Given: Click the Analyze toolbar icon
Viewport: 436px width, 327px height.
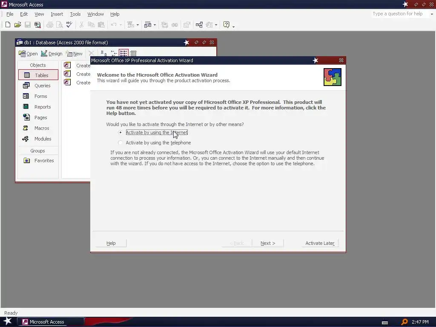Looking at the screenshot, I should tap(148, 25).
